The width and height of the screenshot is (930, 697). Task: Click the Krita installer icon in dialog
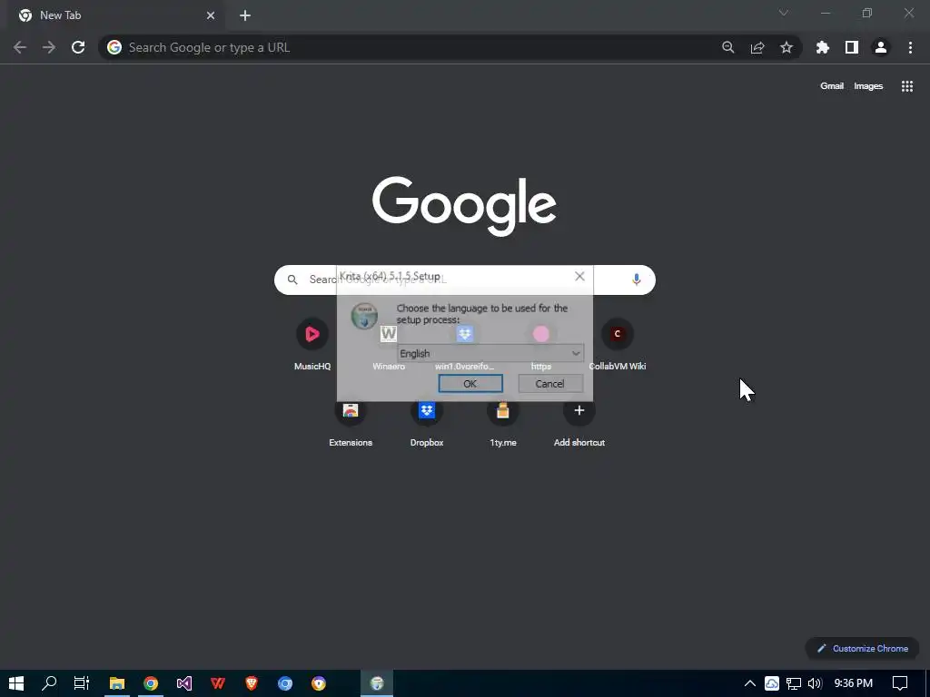point(364,316)
